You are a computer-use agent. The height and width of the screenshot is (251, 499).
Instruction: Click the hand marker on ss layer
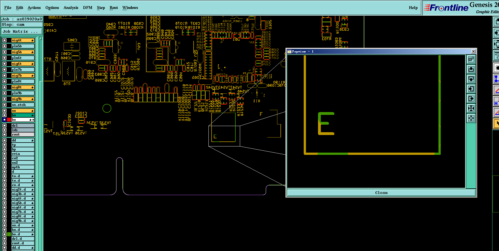pyautogui.click(x=33, y=111)
